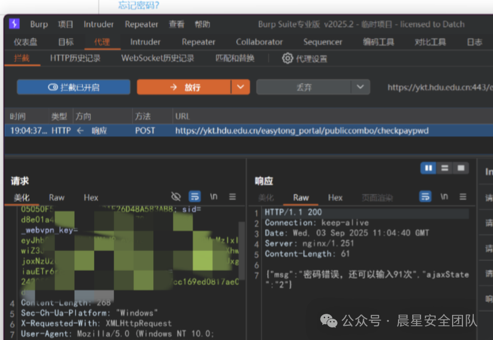Screen dimensions: 493x340
Task: Expand the 丢弃 drop dropdown arrow
Action: (359, 87)
